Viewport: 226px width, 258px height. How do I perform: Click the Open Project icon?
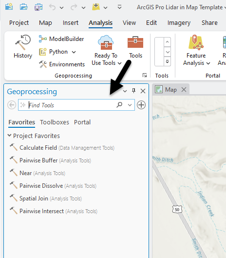coord(24,7)
